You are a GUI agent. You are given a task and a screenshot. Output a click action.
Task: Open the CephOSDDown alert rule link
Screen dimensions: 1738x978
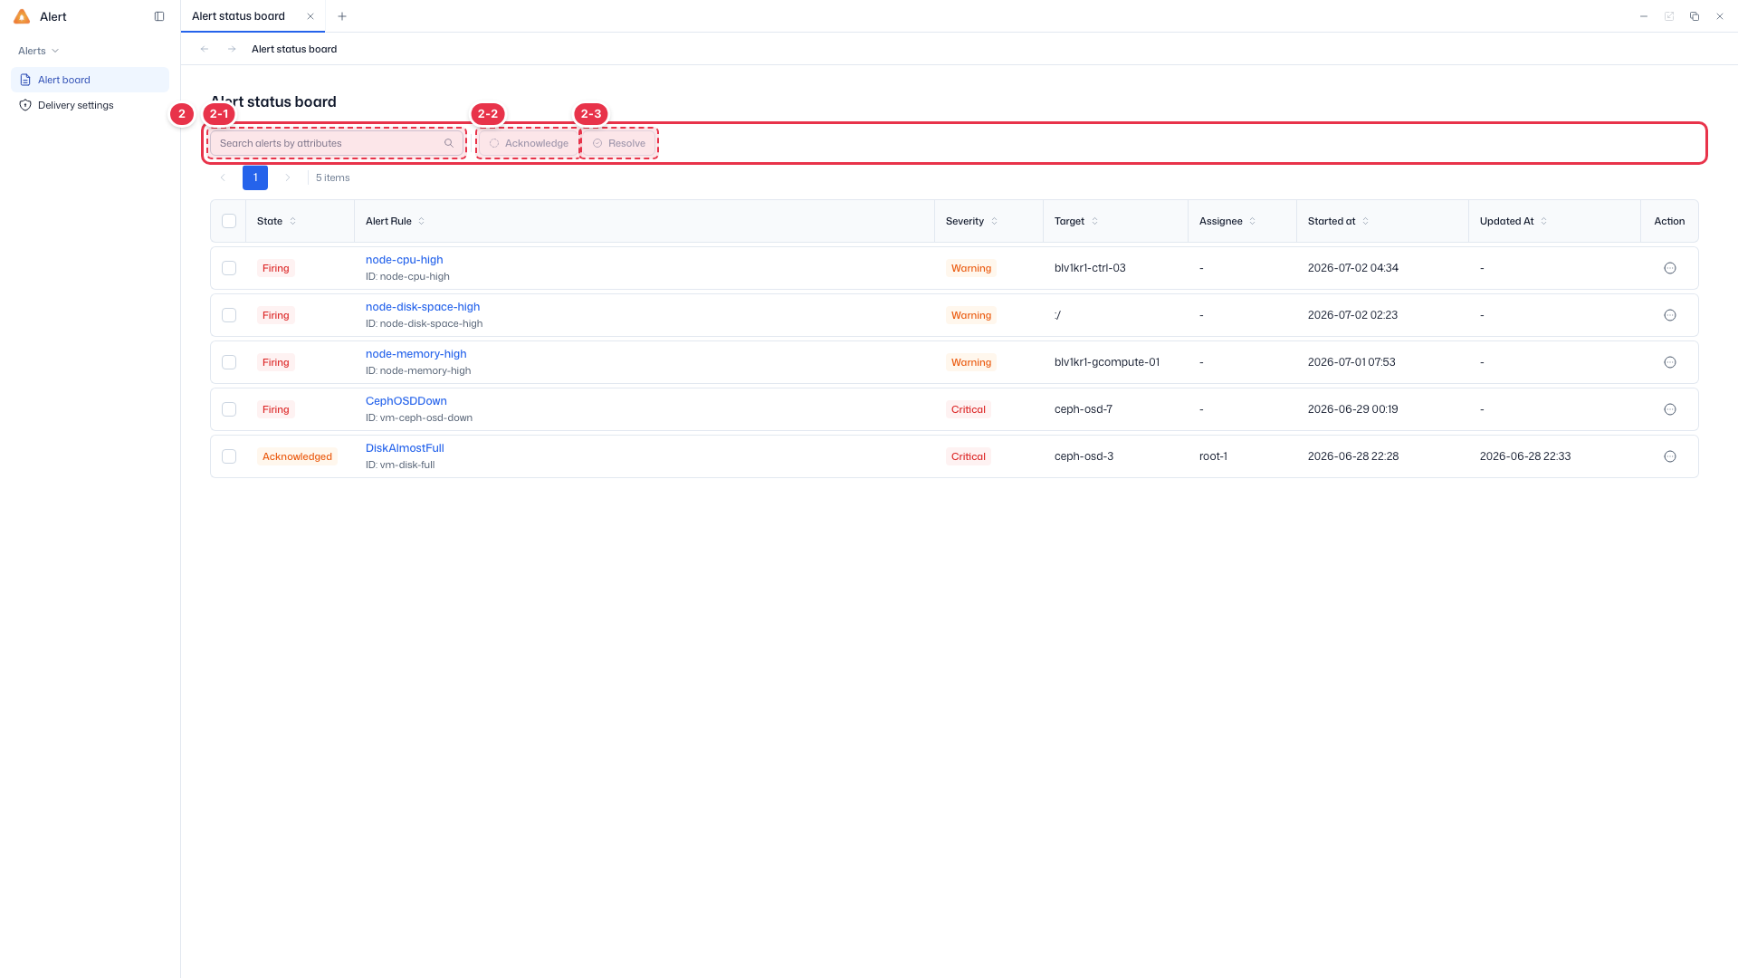click(x=406, y=401)
